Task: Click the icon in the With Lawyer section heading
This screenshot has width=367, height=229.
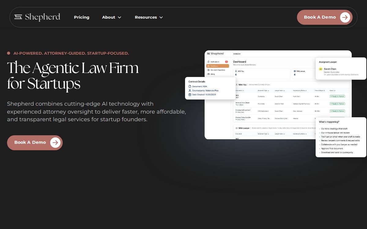Action: point(237,128)
